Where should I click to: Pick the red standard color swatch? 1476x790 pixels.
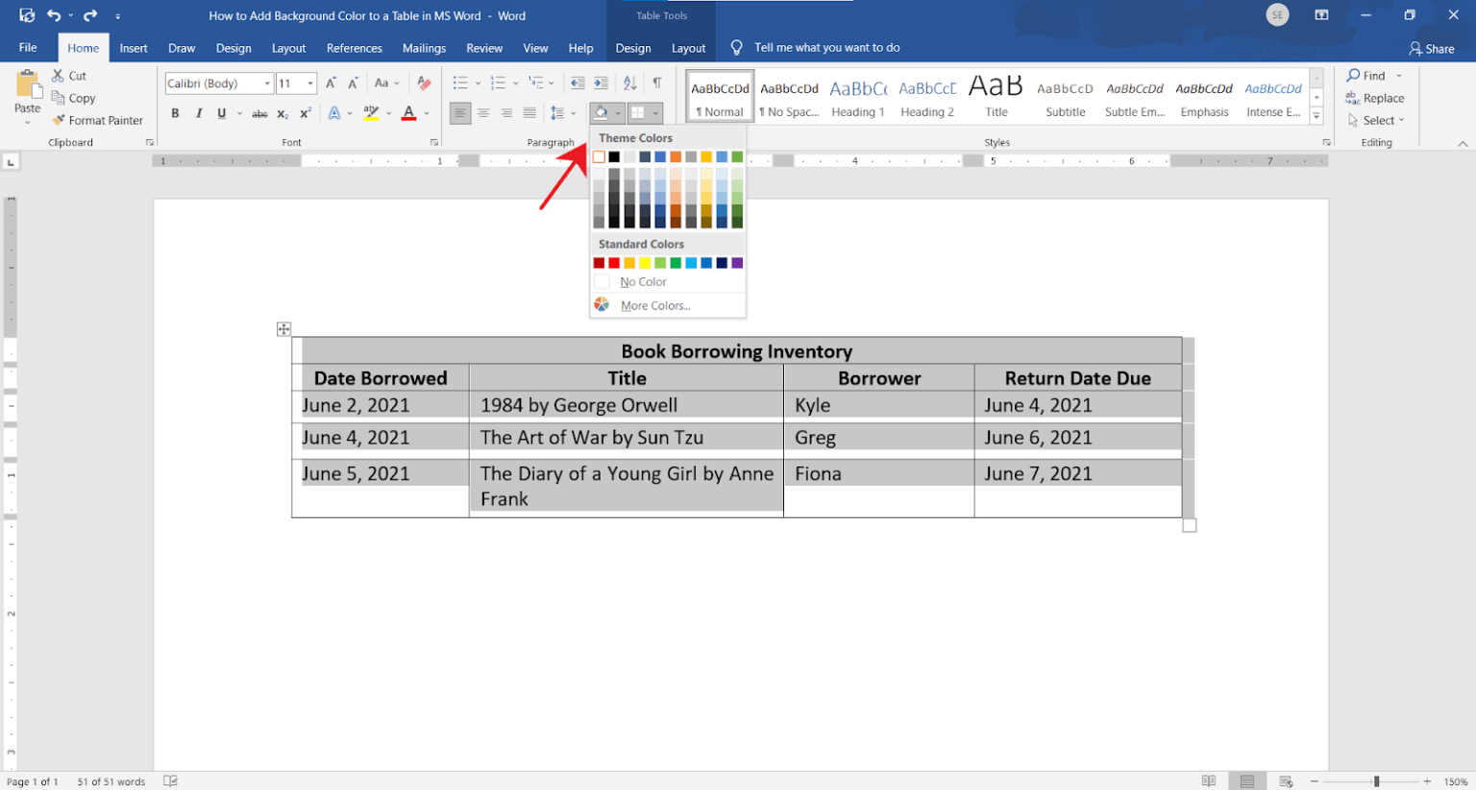click(614, 263)
